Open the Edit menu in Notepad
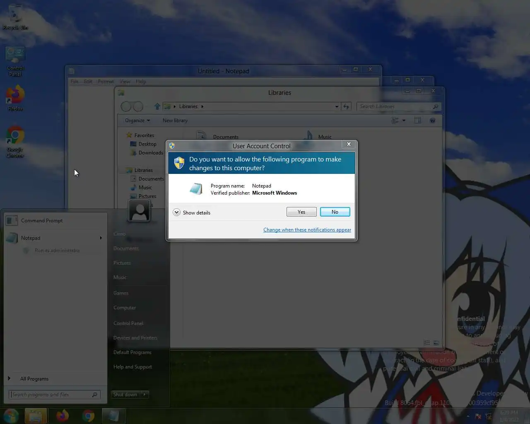Screen dimensions: 530x424 (88, 82)
